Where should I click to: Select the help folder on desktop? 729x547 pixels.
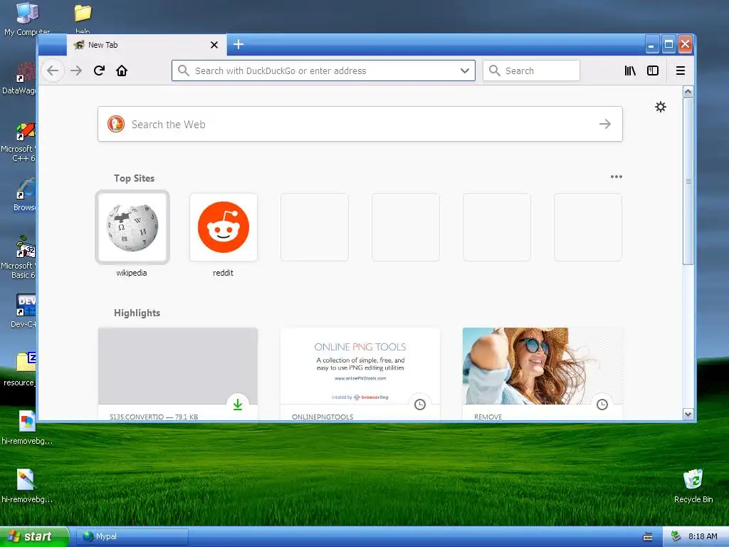pos(83,19)
